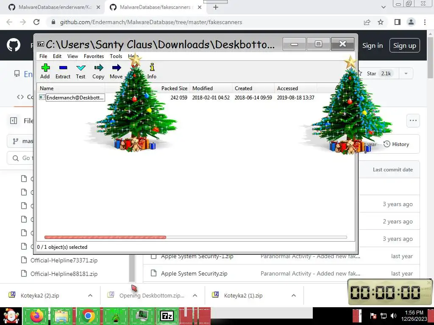Click the Koteyka2 (1).zip download item
The image size is (434, 325).
tap(244, 295)
